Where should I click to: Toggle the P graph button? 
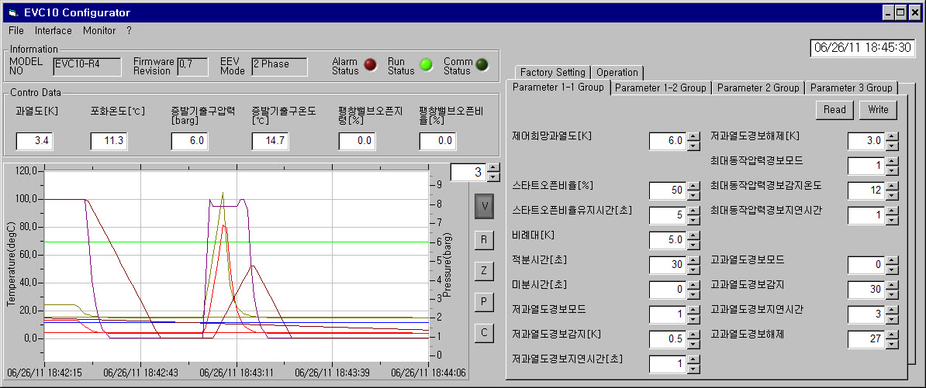tap(484, 302)
